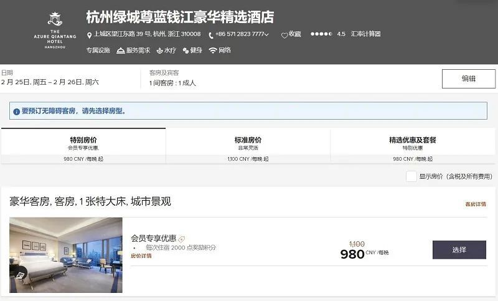Click the info icon in the accessibility notice
Image resolution: width=498 pixels, height=301 pixels.
17,112
